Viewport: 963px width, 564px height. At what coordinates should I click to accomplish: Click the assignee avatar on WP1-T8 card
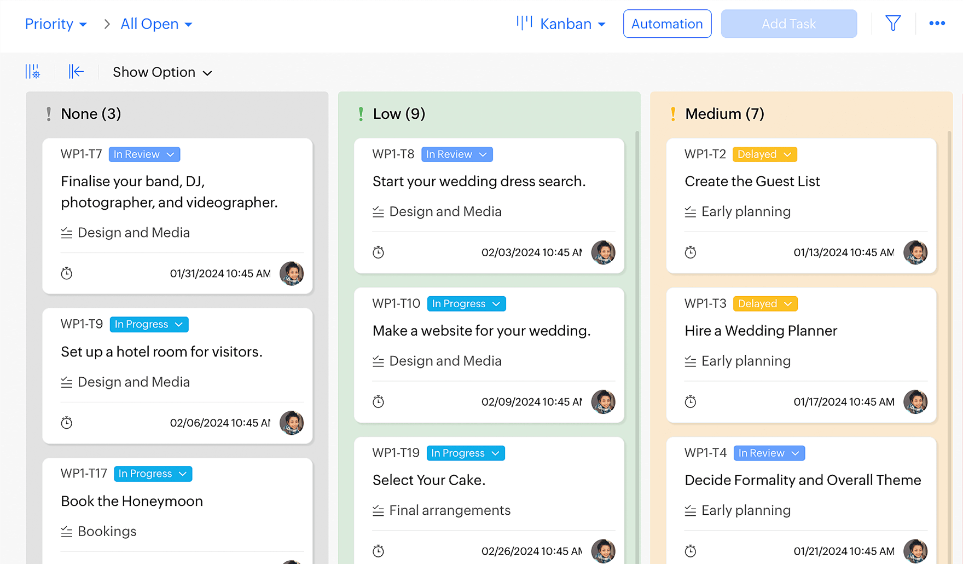(603, 252)
